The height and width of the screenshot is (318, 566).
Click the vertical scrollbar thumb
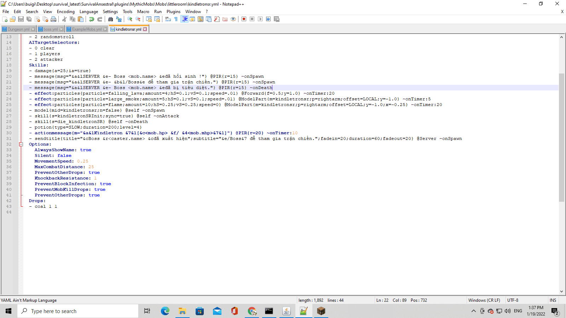click(x=561, y=137)
